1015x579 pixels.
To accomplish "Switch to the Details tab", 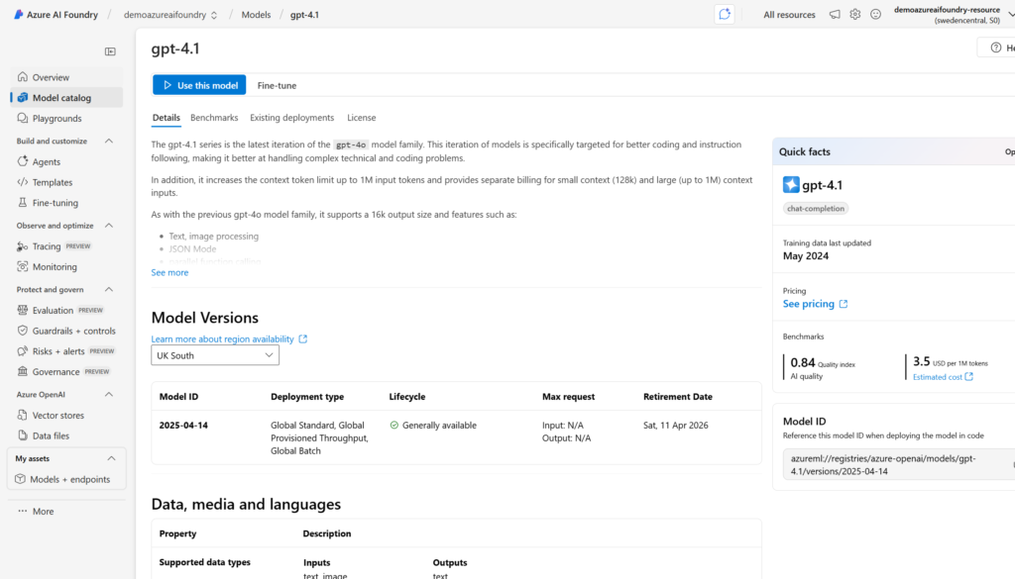I will [x=167, y=118].
